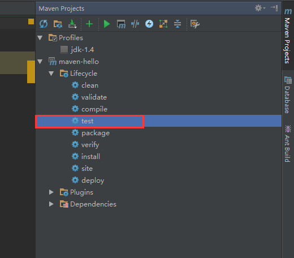This screenshot has width=294, height=258.
Task: Collapse all nodes in Maven tree
Action: click(178, 24)
